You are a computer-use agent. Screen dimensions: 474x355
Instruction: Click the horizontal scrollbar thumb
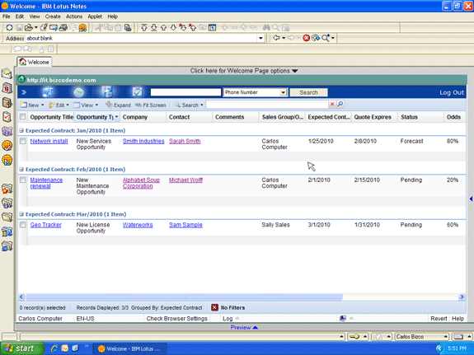(x=184, y=297)
